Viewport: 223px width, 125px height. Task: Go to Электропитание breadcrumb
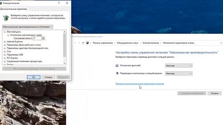pyautogui.click(x=151, y=43)
